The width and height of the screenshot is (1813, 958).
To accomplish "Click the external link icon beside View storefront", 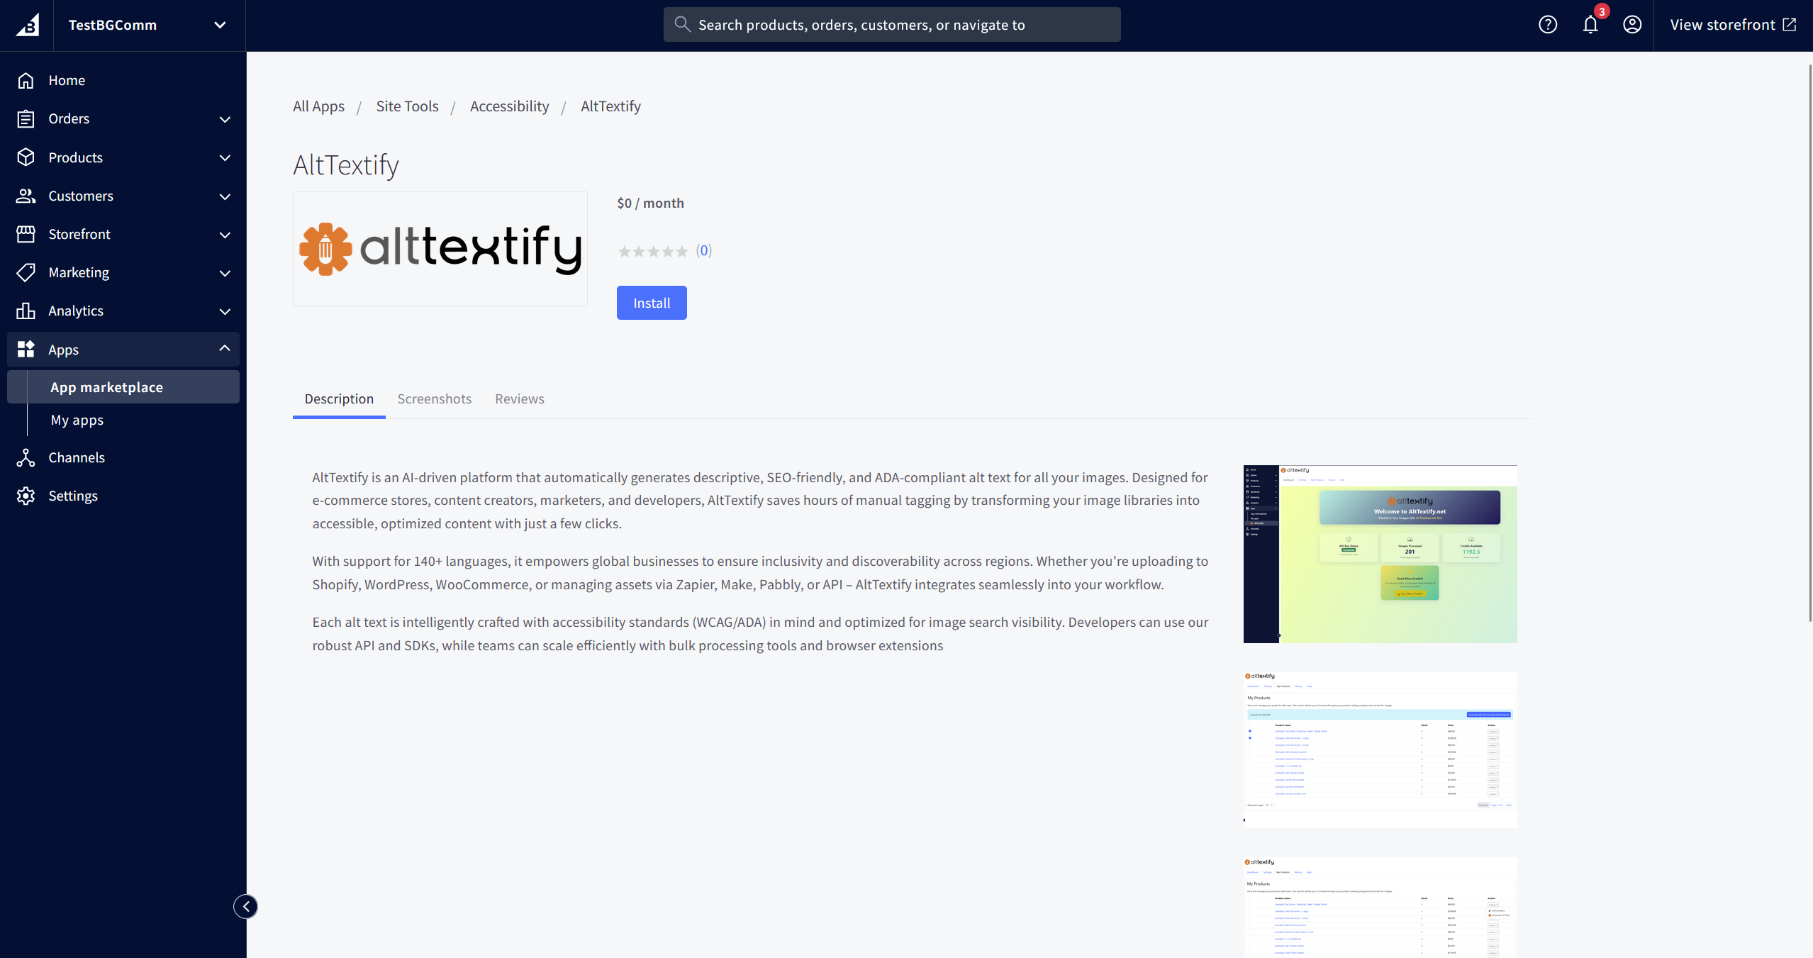I will tap(1790, 25).
